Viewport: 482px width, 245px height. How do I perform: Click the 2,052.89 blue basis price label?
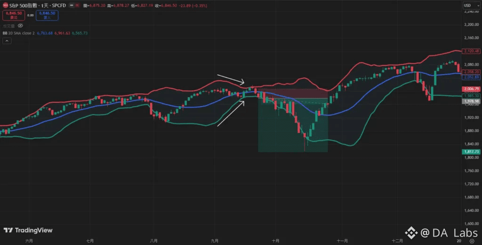pos(471,77)
